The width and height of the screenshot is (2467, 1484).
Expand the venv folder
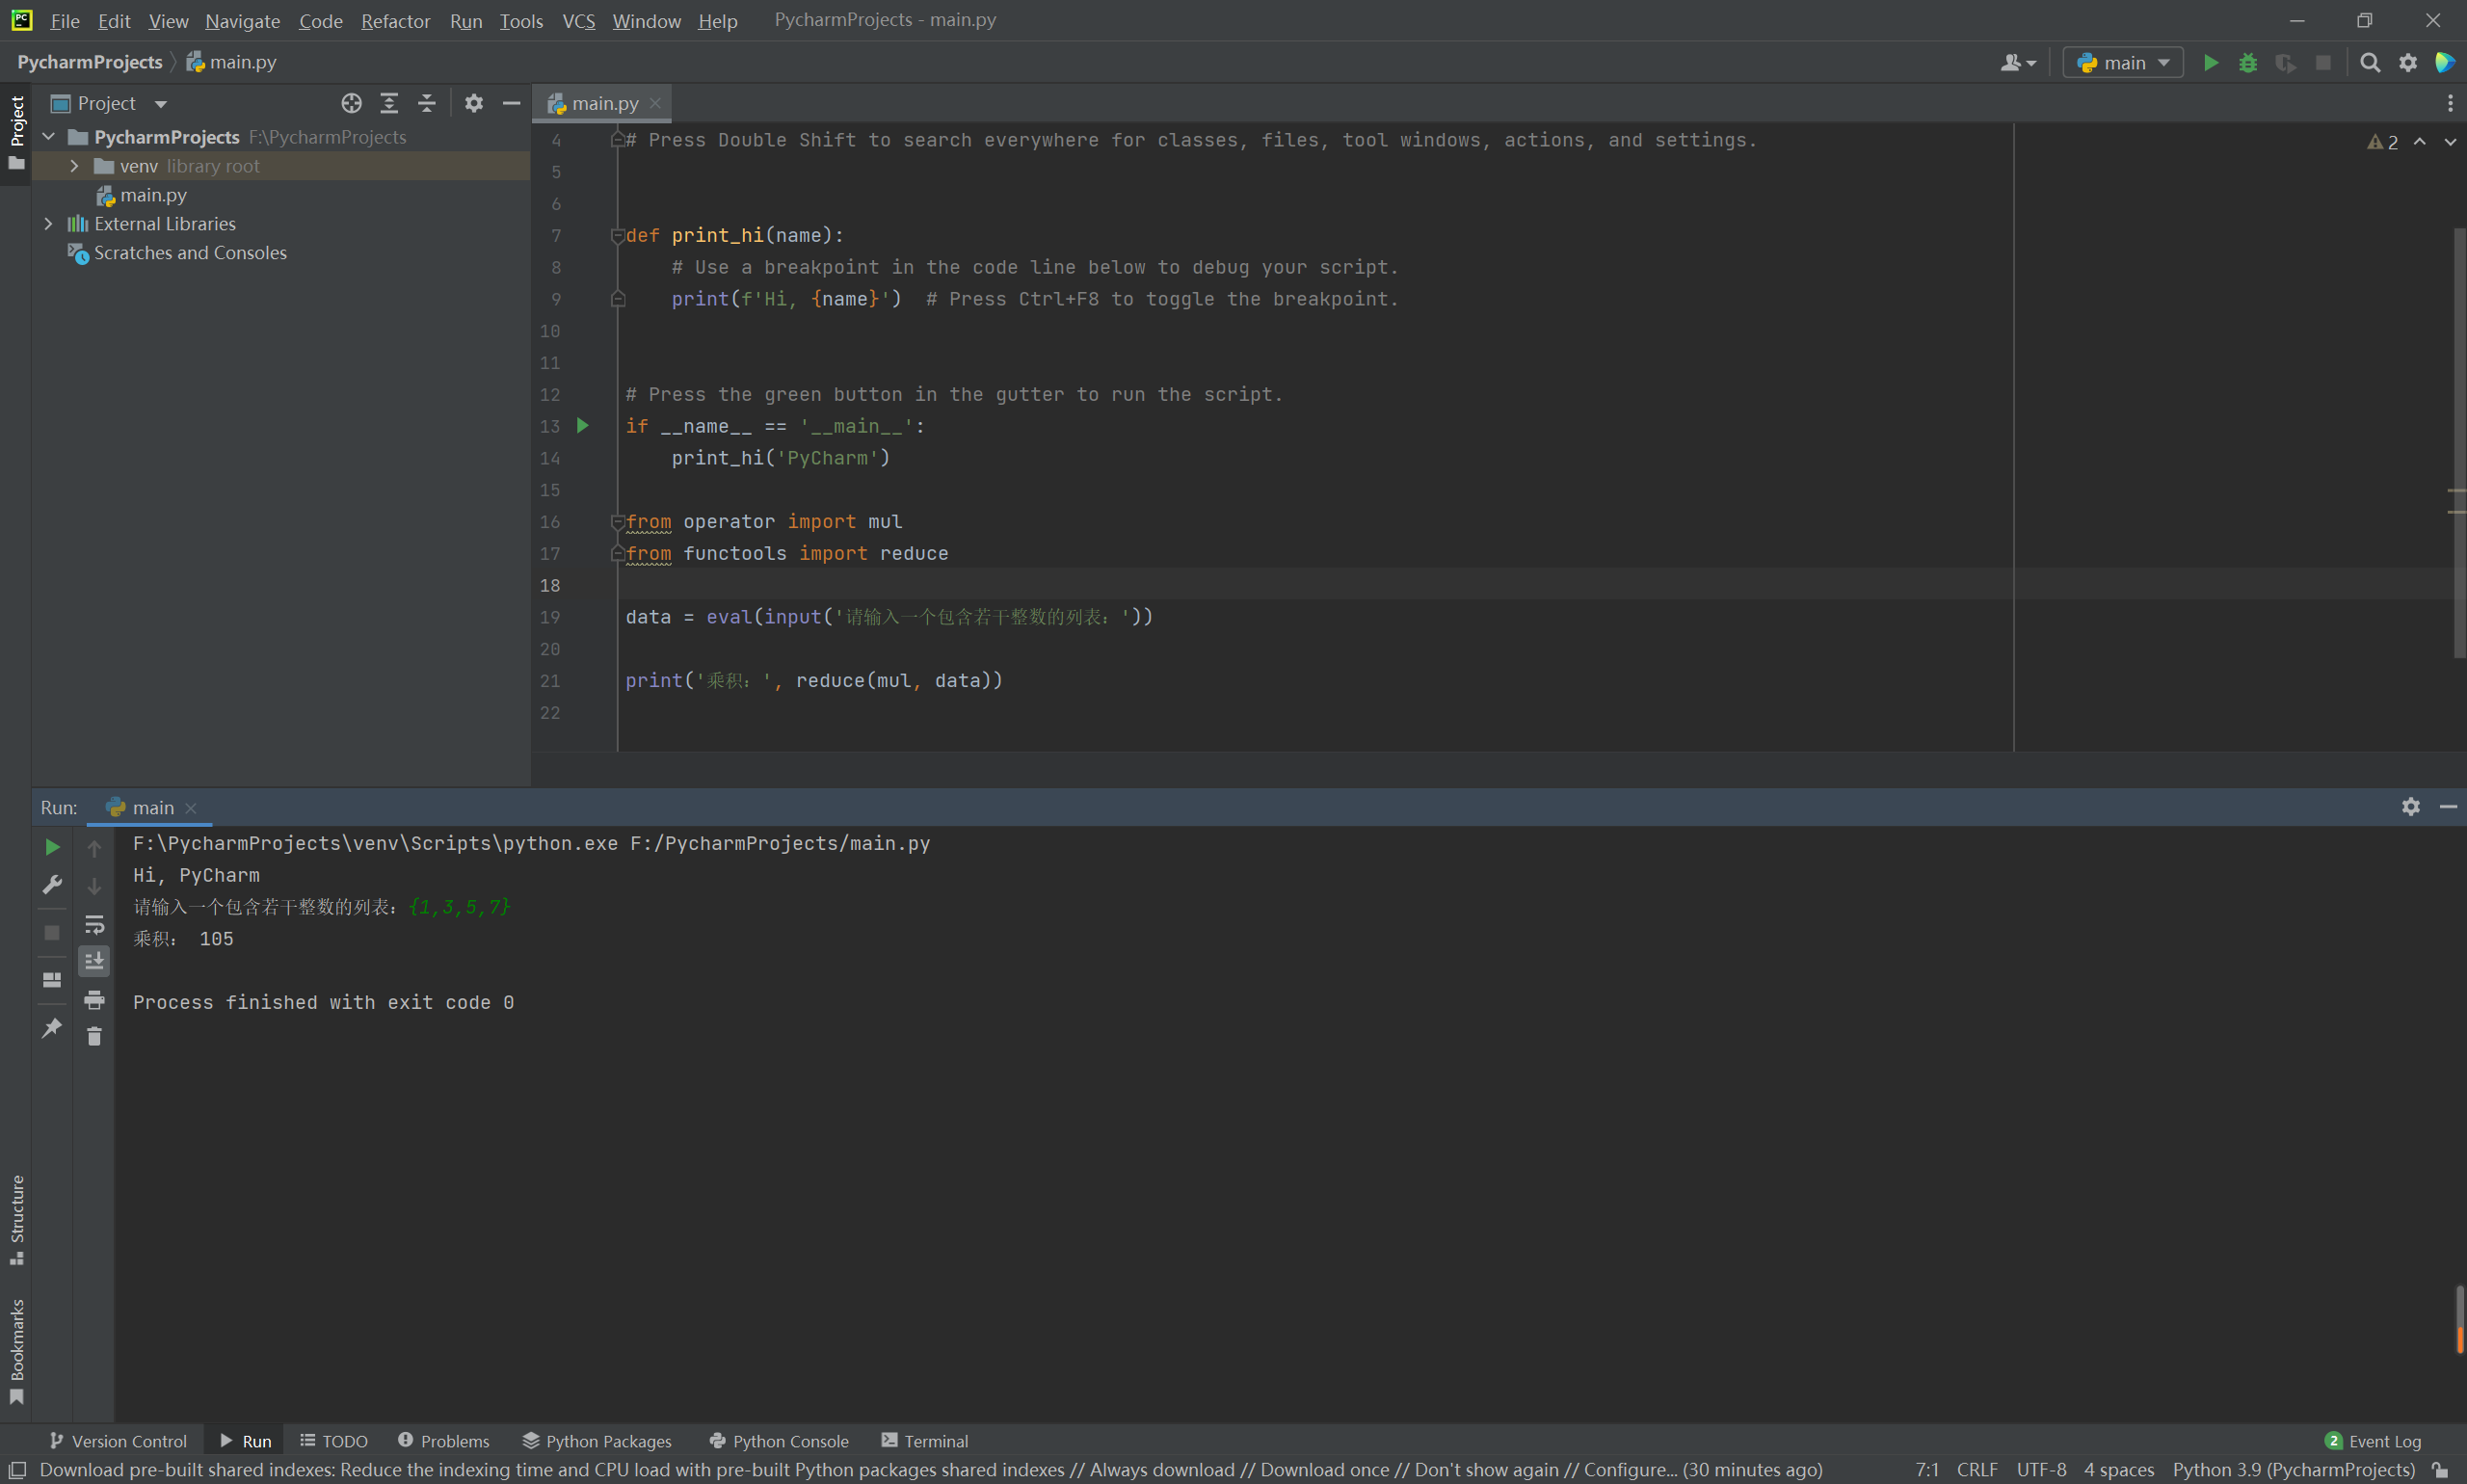point(74,166)
